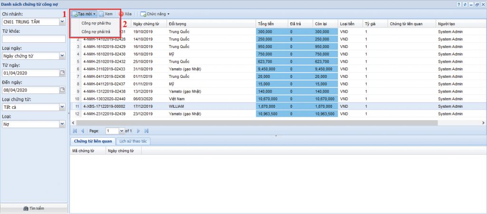Sort by Đối tượng column header
The width and height of the screenshot is (487, 214).
pos(211,24)
